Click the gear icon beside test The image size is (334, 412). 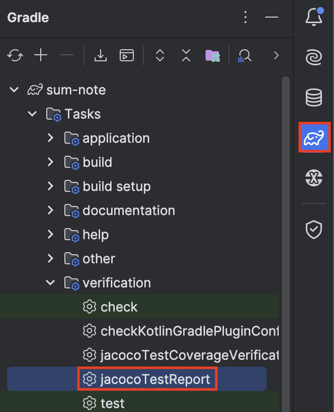(x=90, y=403)
